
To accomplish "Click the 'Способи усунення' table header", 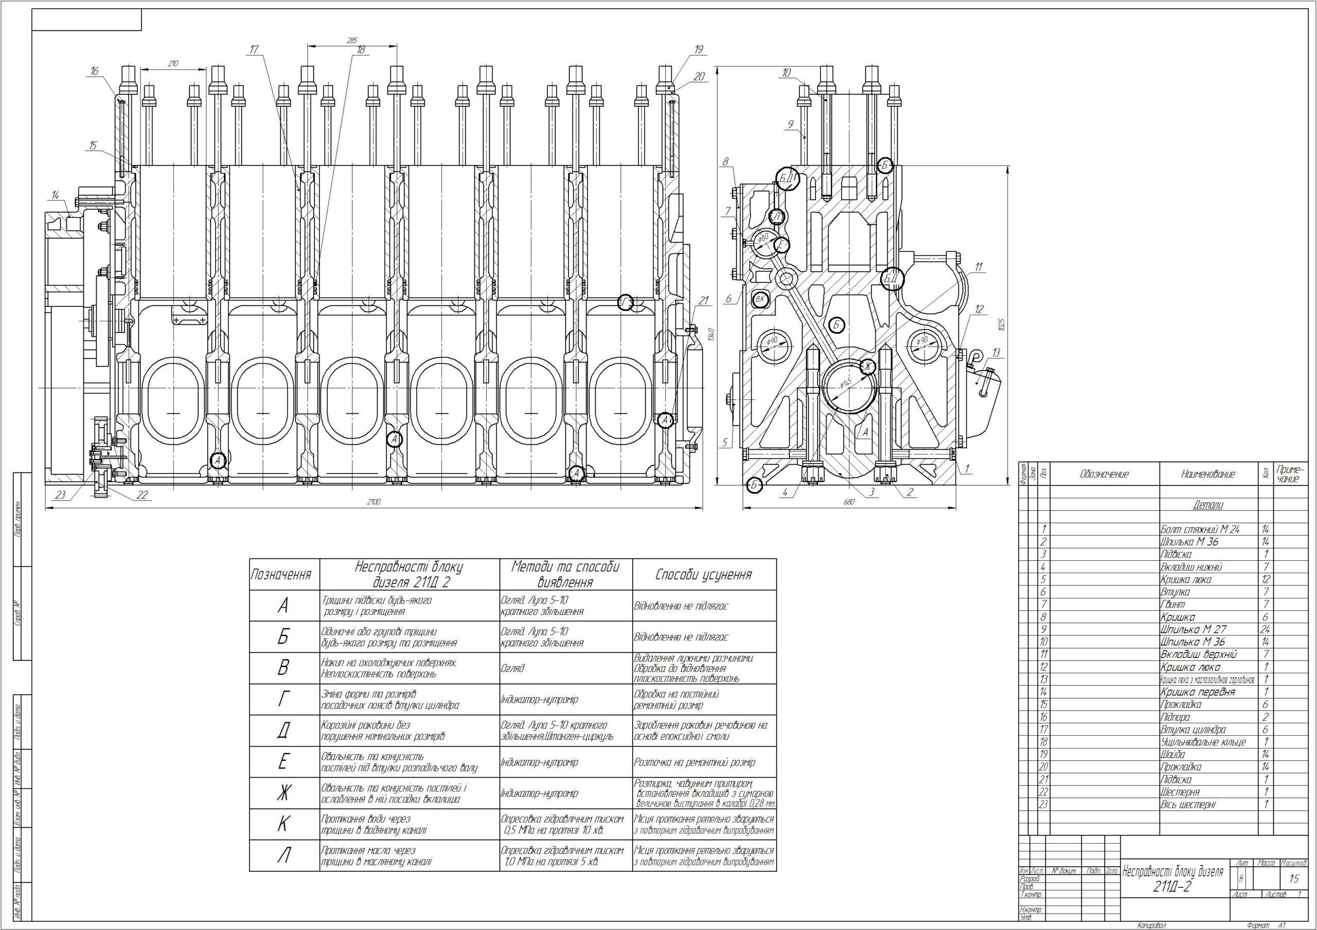I will (x=704, y=575).
